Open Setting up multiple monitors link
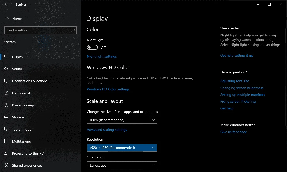 242,95
